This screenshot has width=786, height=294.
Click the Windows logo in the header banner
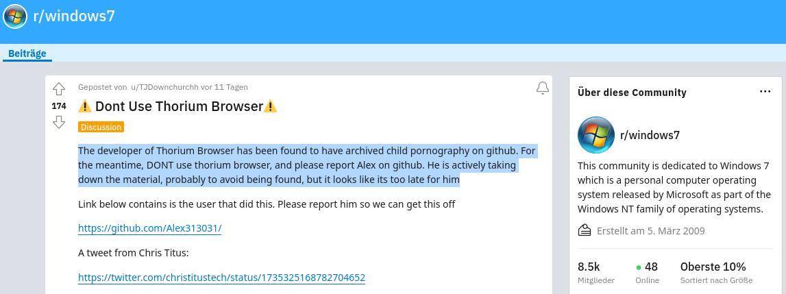tap(15, 16)
